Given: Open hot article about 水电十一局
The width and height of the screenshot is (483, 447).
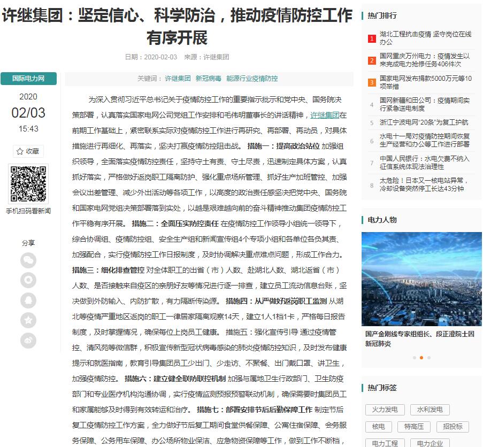Looking at the screenshot, I should click(425, 141).
